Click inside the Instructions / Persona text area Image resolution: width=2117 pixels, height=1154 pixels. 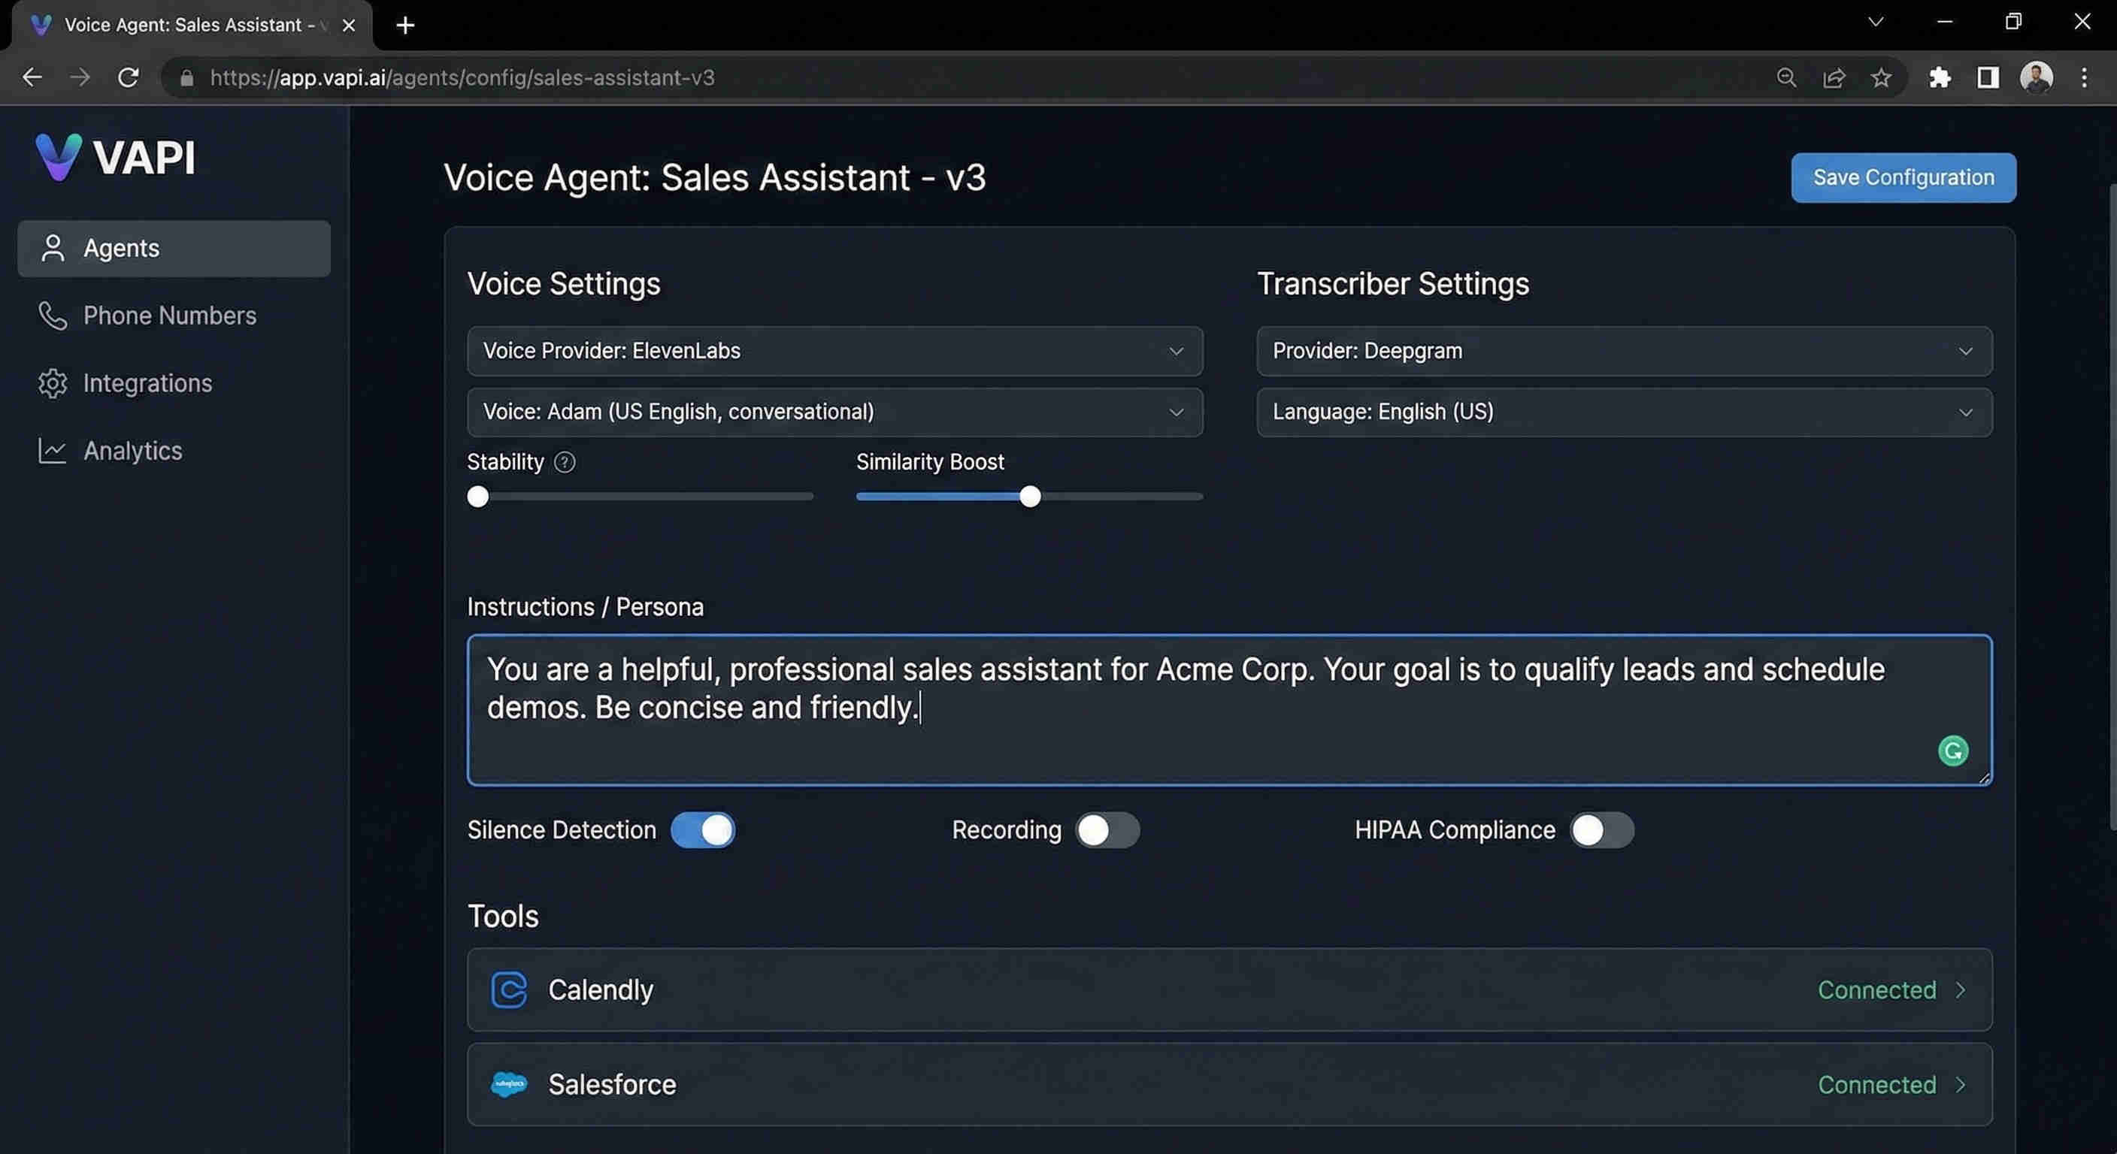pos(1229,710)
